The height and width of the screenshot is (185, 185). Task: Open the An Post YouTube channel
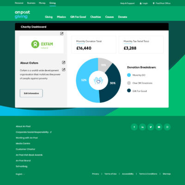pos(159,127)
